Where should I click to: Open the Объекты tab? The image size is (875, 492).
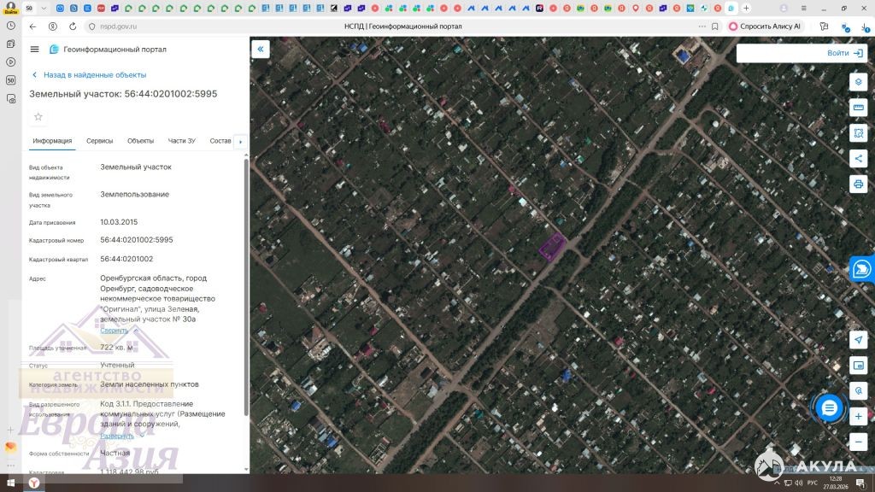[140, 141]
